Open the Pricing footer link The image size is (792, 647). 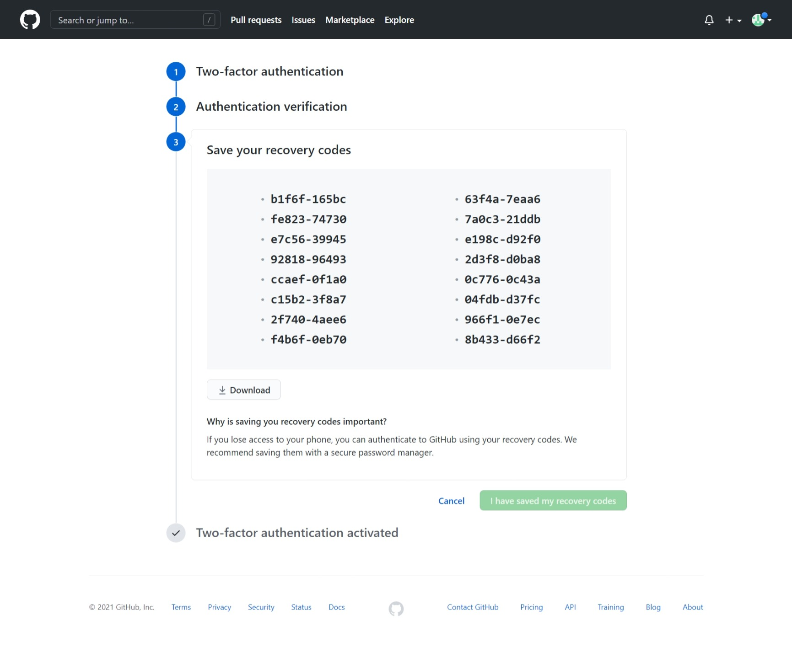tap(531, 607)
